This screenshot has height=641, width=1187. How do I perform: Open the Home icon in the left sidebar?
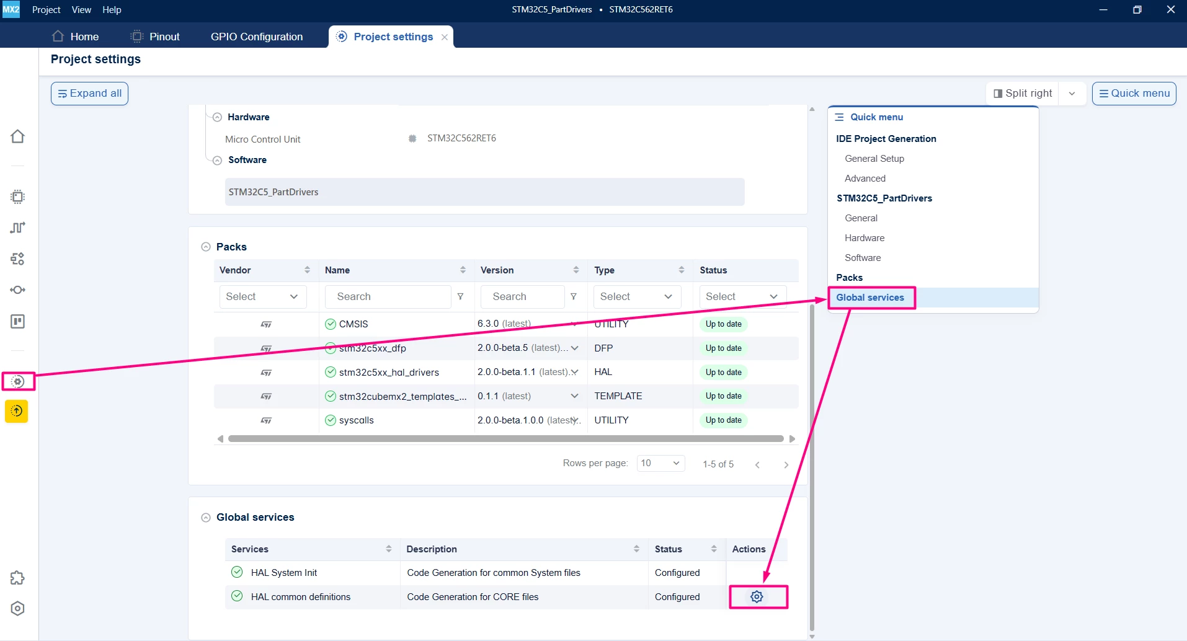(x=17, y=136)
